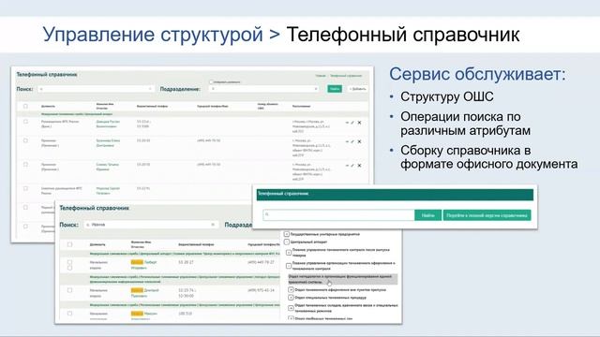Collapse Главное управление организации таможенного оформления node
Screen dimensions: 600x337
point(289,266)
